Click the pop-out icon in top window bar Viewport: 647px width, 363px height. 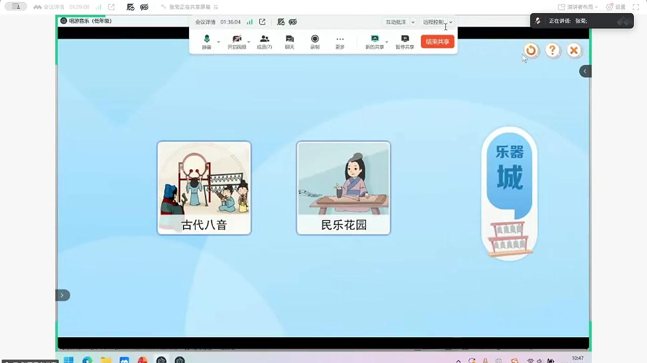click(111, 7)
